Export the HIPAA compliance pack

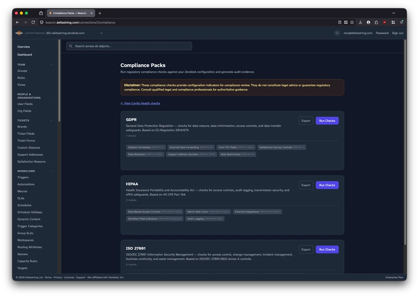[306, 185]
